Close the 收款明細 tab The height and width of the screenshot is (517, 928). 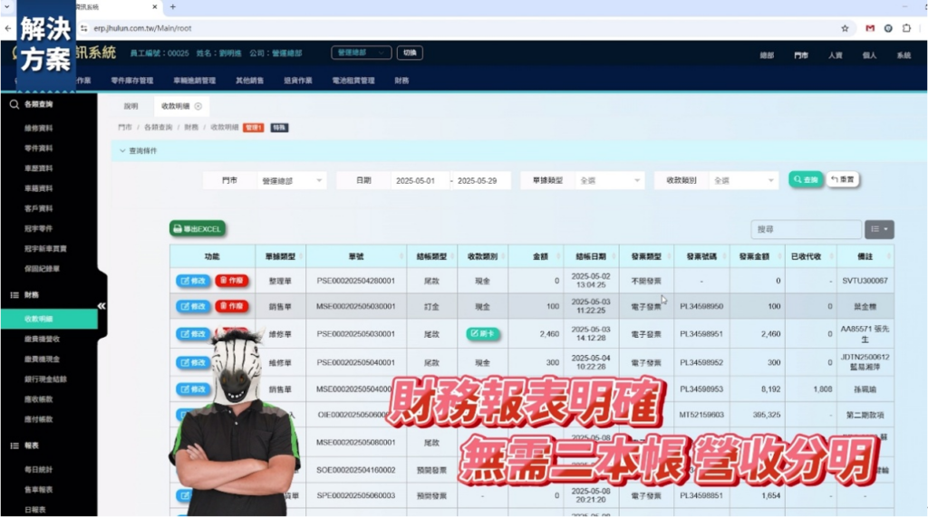click(198, 106)
